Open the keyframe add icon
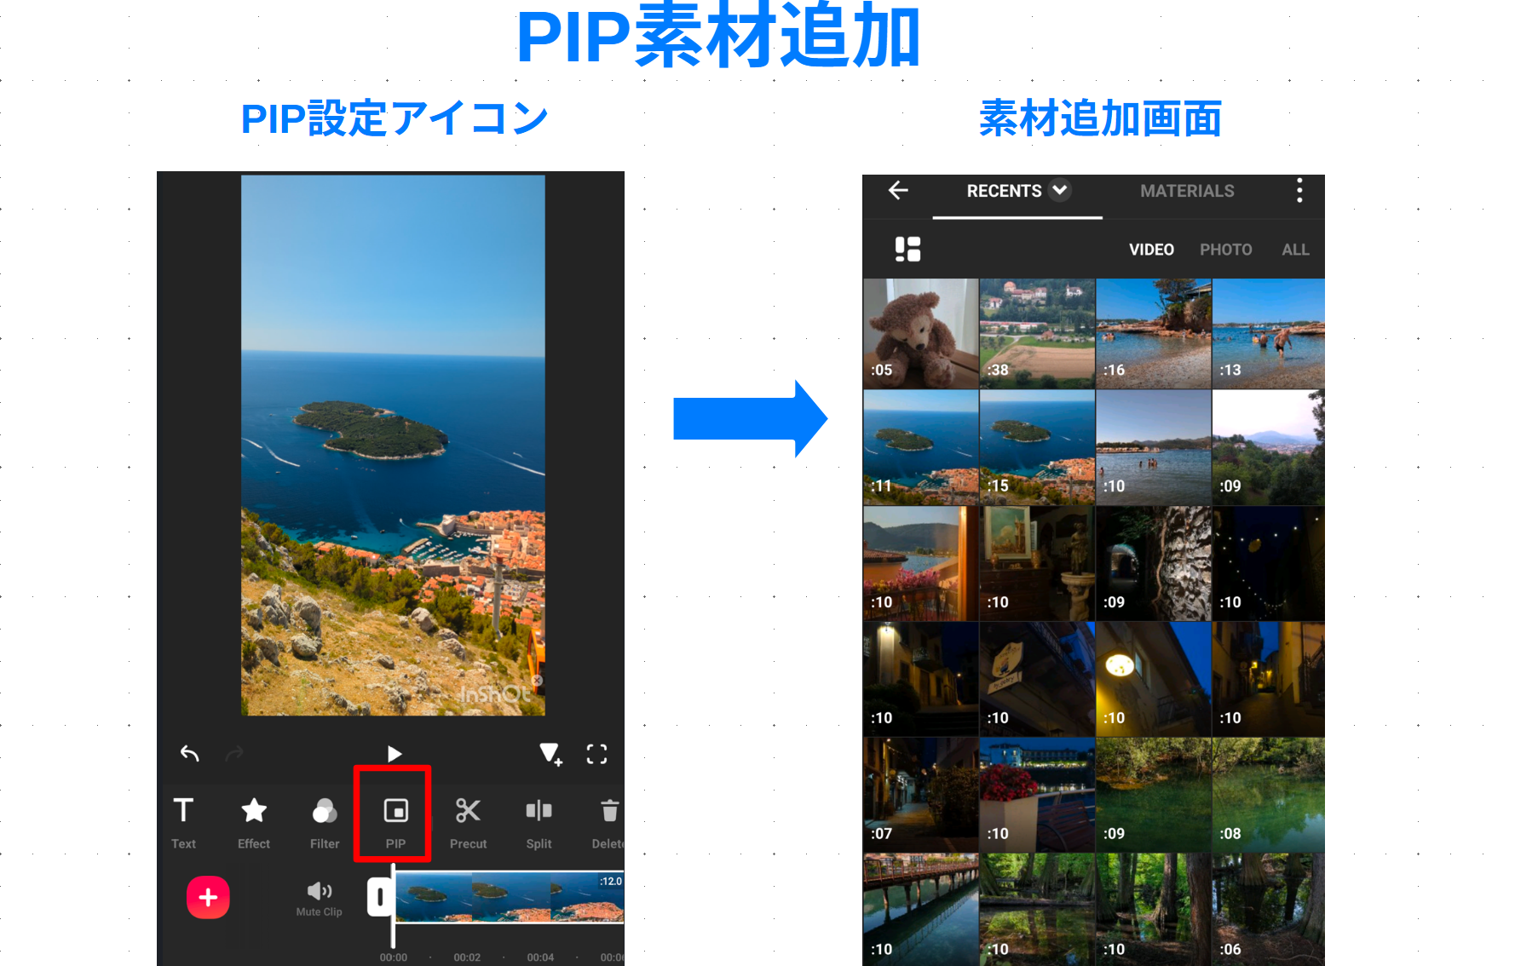The height and width of the screenshot is (966, 1515). [550, 754]
